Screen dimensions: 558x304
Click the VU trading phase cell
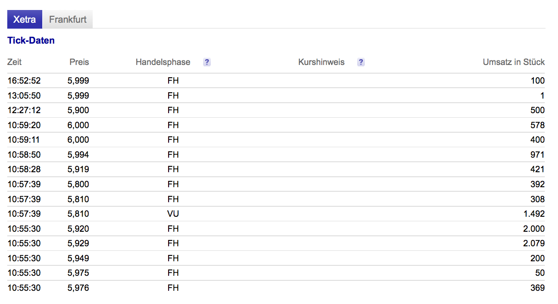[173, 214]
